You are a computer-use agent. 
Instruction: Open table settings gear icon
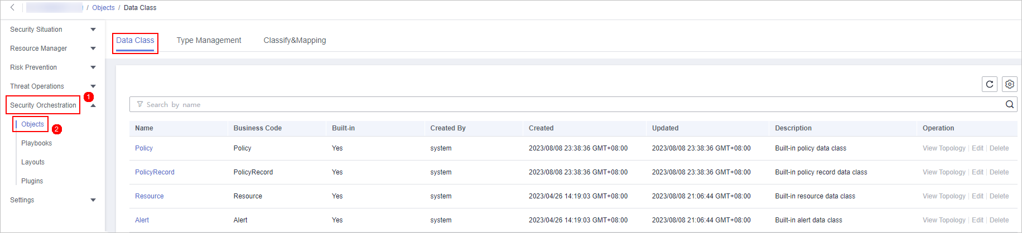coord(1009,84)
